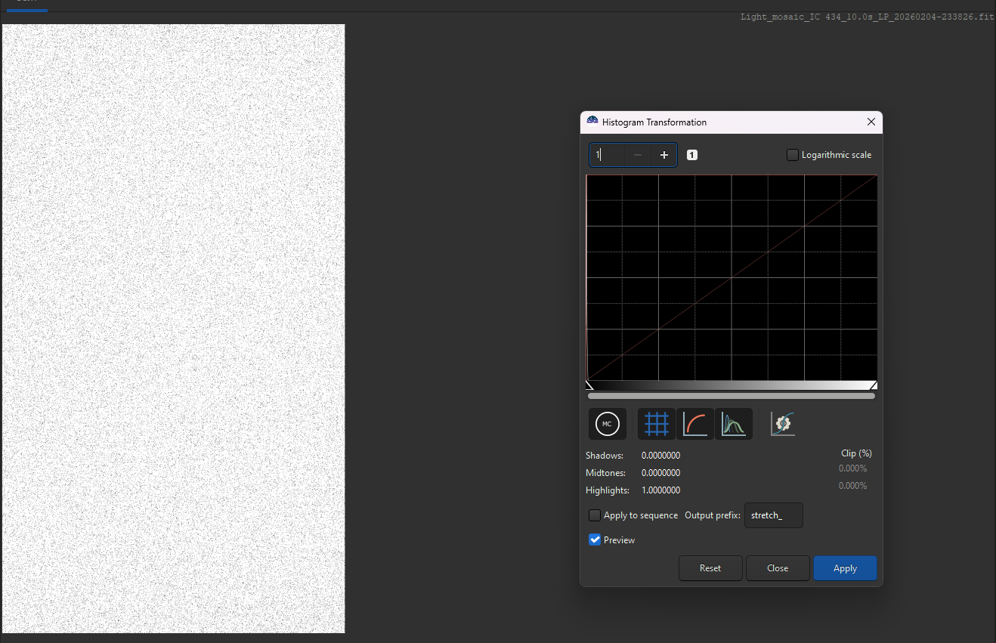The image size is (996, 643).
Task: Click the highlights slider handle at right
Action: click(x=874, y=385)
